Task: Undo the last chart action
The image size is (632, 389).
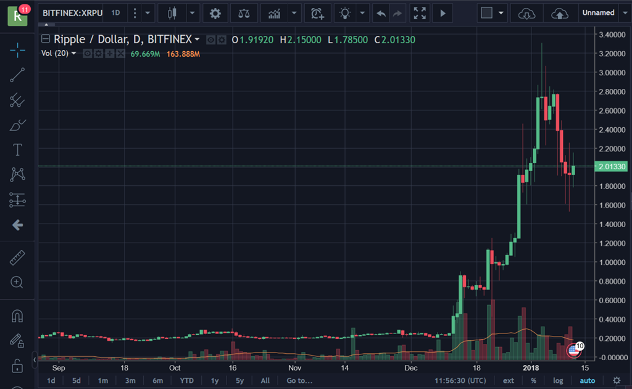Action: pos(381,14)
